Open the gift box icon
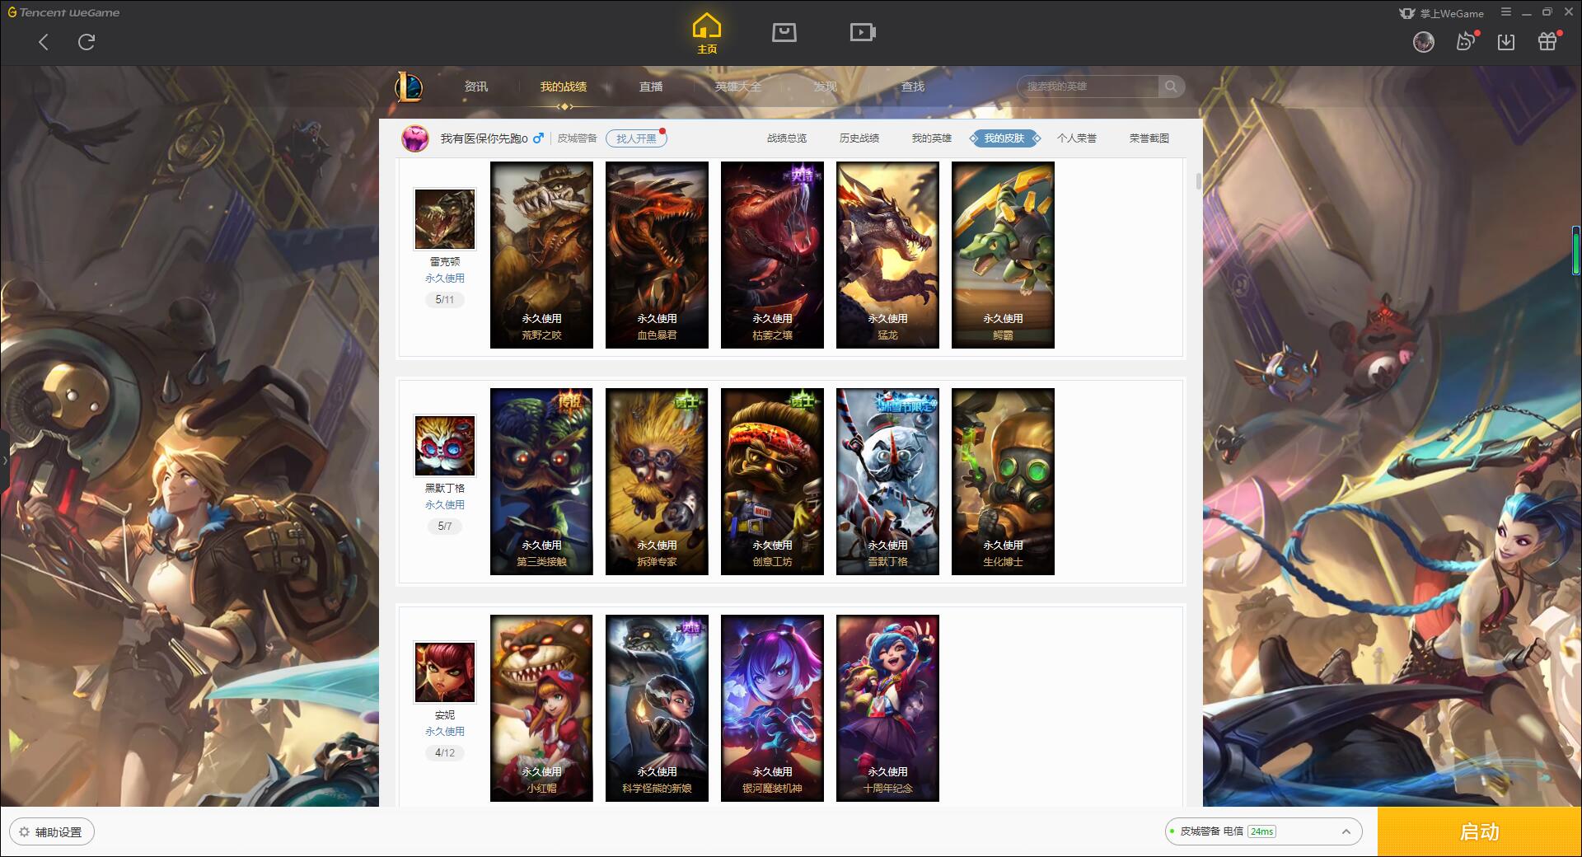 [1548, 41]
